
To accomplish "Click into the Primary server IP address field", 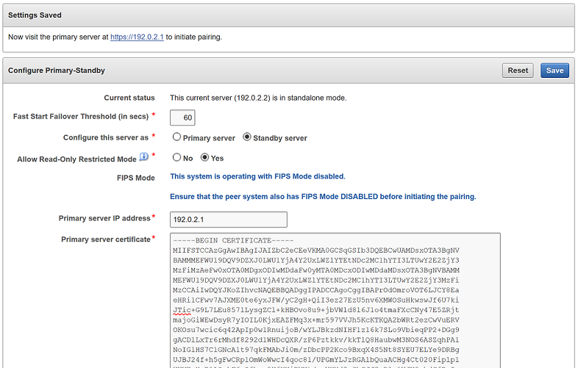I will coord(228,220).
